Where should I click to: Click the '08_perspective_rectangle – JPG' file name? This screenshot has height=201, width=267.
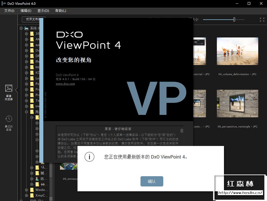(x=237, y=127)
